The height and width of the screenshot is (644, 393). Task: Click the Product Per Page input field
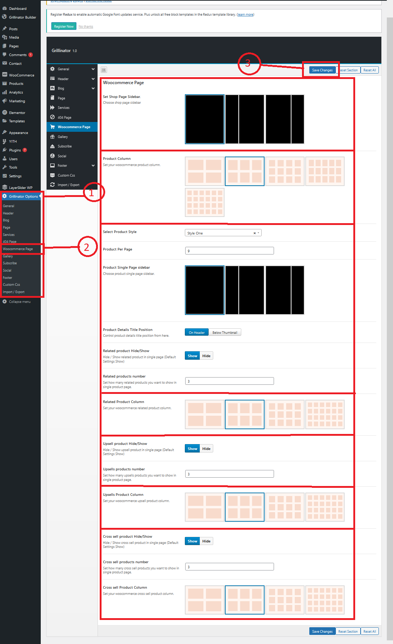click(230, 250)
